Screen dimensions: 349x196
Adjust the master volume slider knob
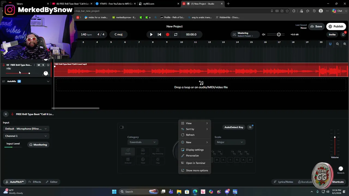[279, 35]
